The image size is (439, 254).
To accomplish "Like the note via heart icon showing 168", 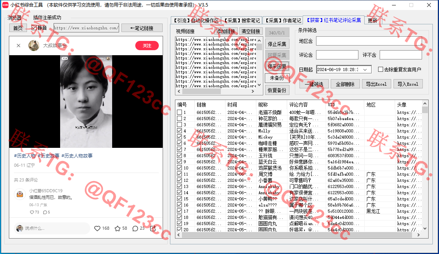I will [x=98, y=229].
